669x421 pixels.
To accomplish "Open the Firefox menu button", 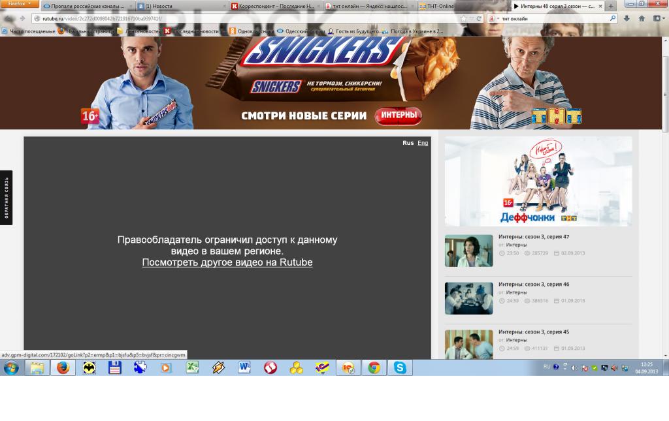I will 19,4.
